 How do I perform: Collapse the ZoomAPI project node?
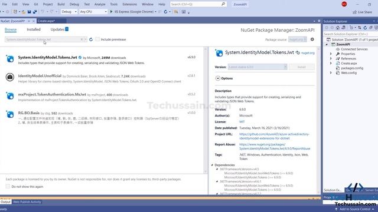(327, 44)
